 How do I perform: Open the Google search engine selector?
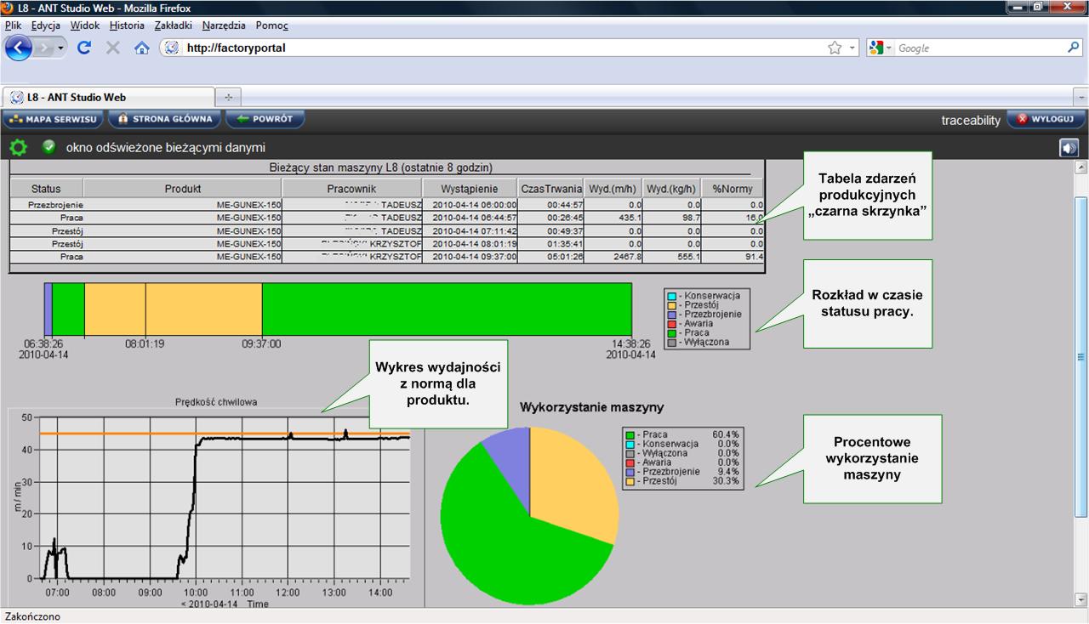coord(881,48)
